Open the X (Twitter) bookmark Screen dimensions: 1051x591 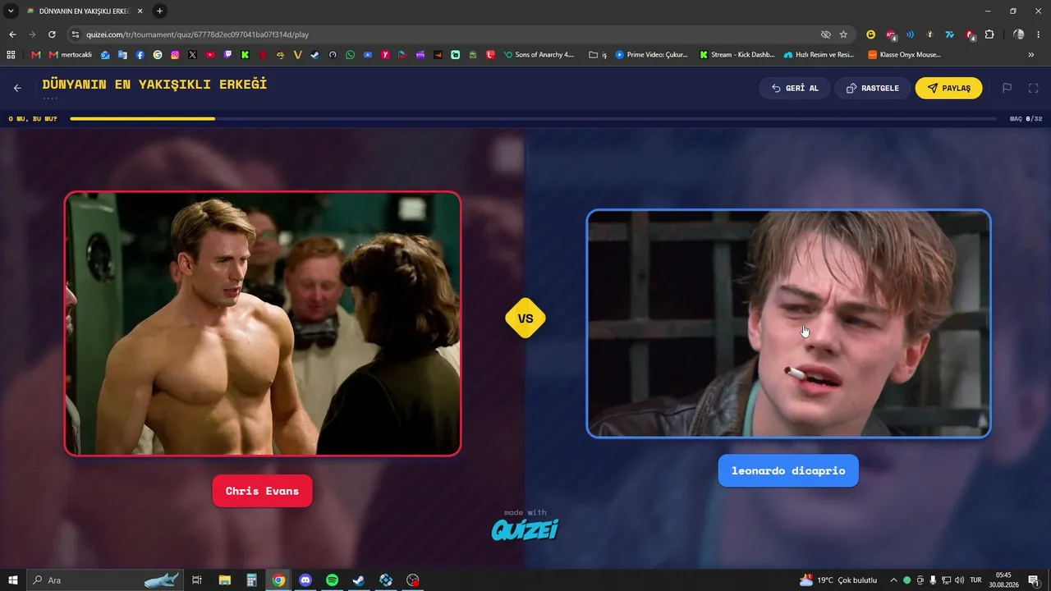click(193, 55)
